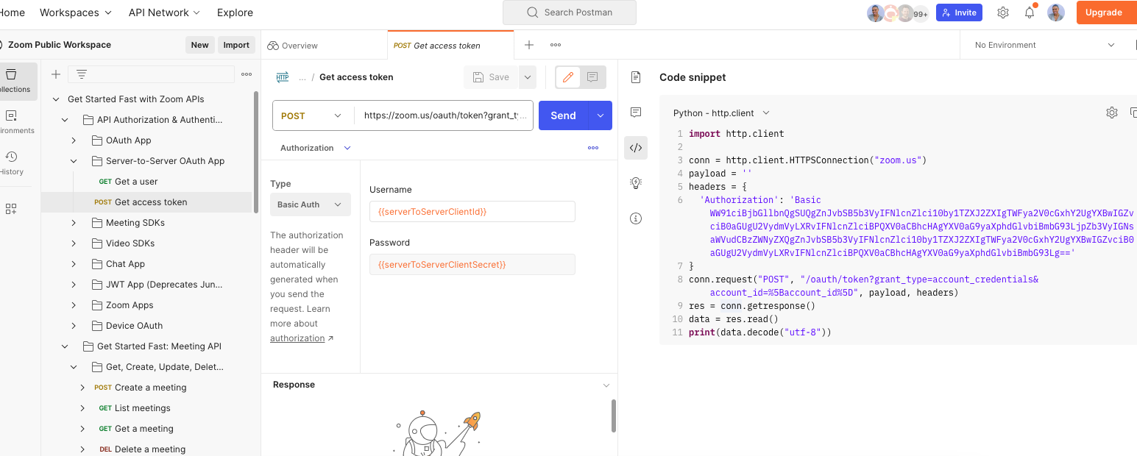Open the Basic Auth type dropdown
1137x456 pixels.
[x=311, y=204]
